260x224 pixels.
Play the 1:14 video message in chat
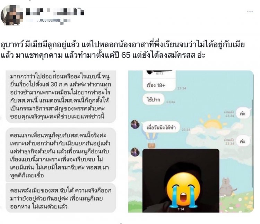181,180
